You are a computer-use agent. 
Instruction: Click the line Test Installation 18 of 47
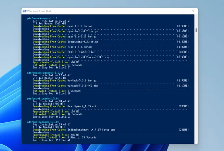(x=52, y=101)
